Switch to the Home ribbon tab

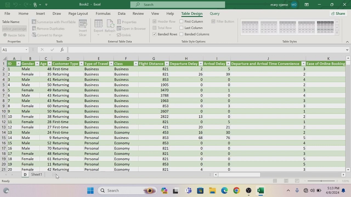tap(23, 13)
